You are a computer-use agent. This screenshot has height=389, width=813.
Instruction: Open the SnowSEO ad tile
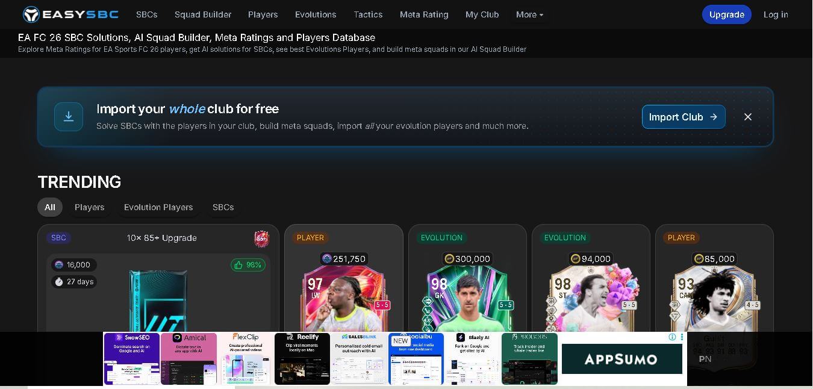132,359
